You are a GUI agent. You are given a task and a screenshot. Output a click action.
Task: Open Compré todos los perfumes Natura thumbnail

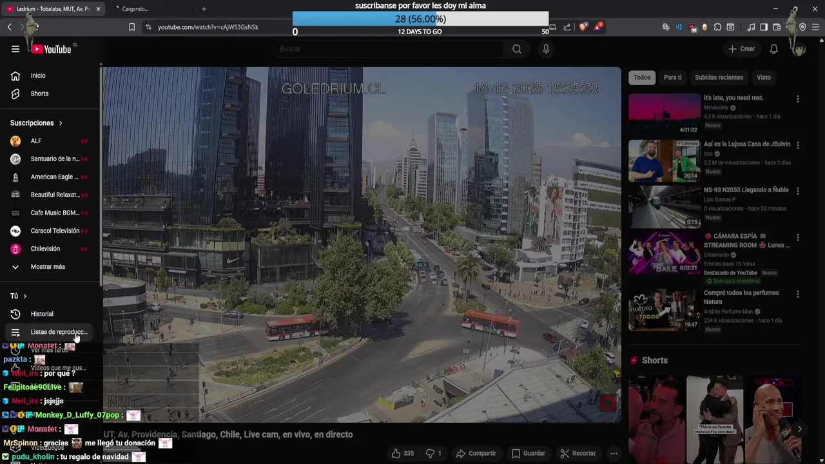tap(664, 310)
